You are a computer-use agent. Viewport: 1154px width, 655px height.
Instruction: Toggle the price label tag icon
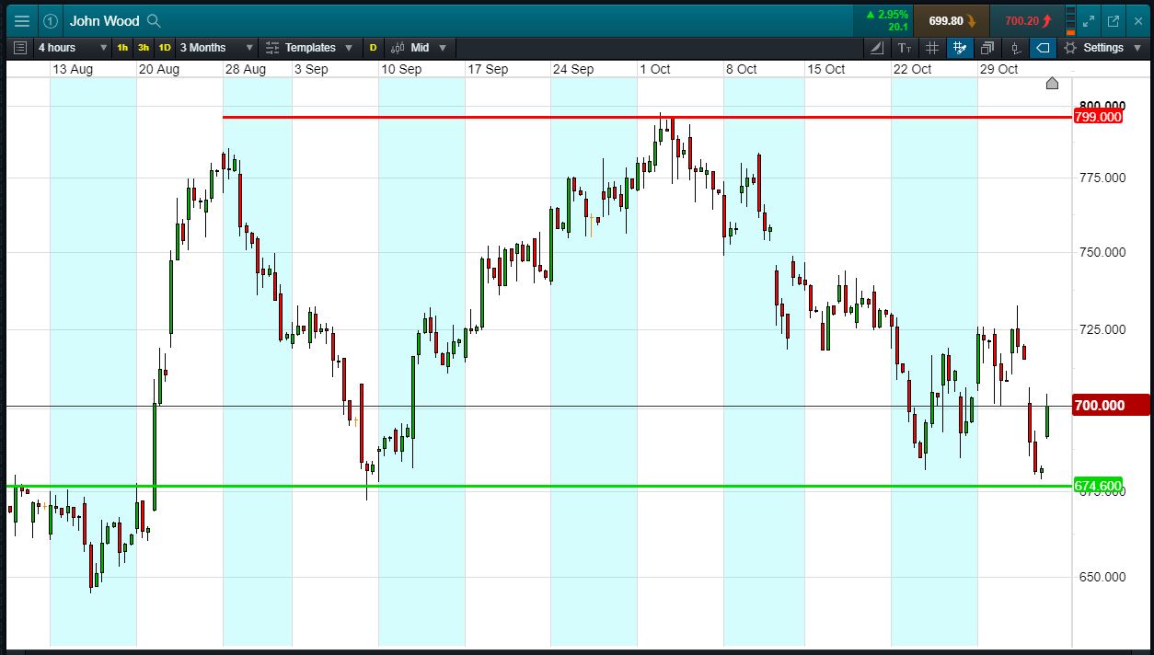click(1043, 48)
